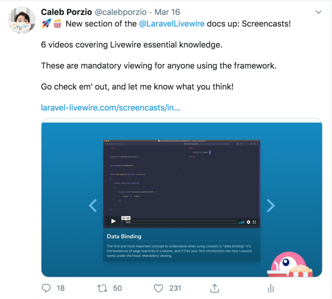The image size is (332, 299).
Task: Click the video volume bars icon
Action: pos(241,222)
